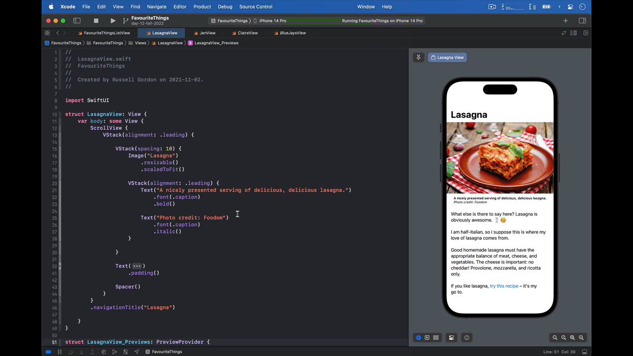
Task: Stop the running FavouriteThings app
Action: tap(96, 21)
